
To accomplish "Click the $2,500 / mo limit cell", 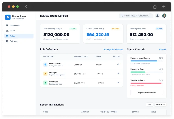I will [x=79, y=83].
